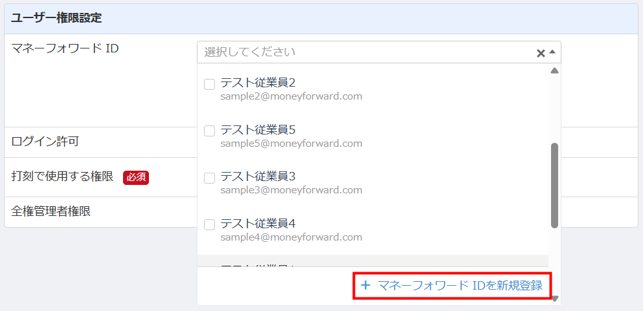Click the red 必須 badge
The image size is (643, 311).
click(136, 177)
